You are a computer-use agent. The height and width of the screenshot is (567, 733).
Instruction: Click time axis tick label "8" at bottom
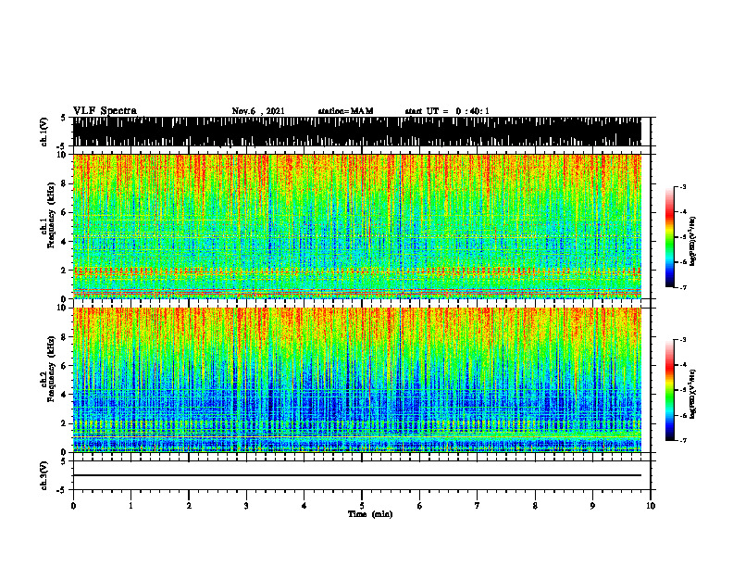click(x=535, y=506)
